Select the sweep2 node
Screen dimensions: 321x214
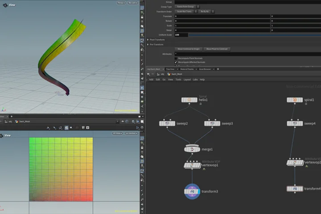pos(167,123)
